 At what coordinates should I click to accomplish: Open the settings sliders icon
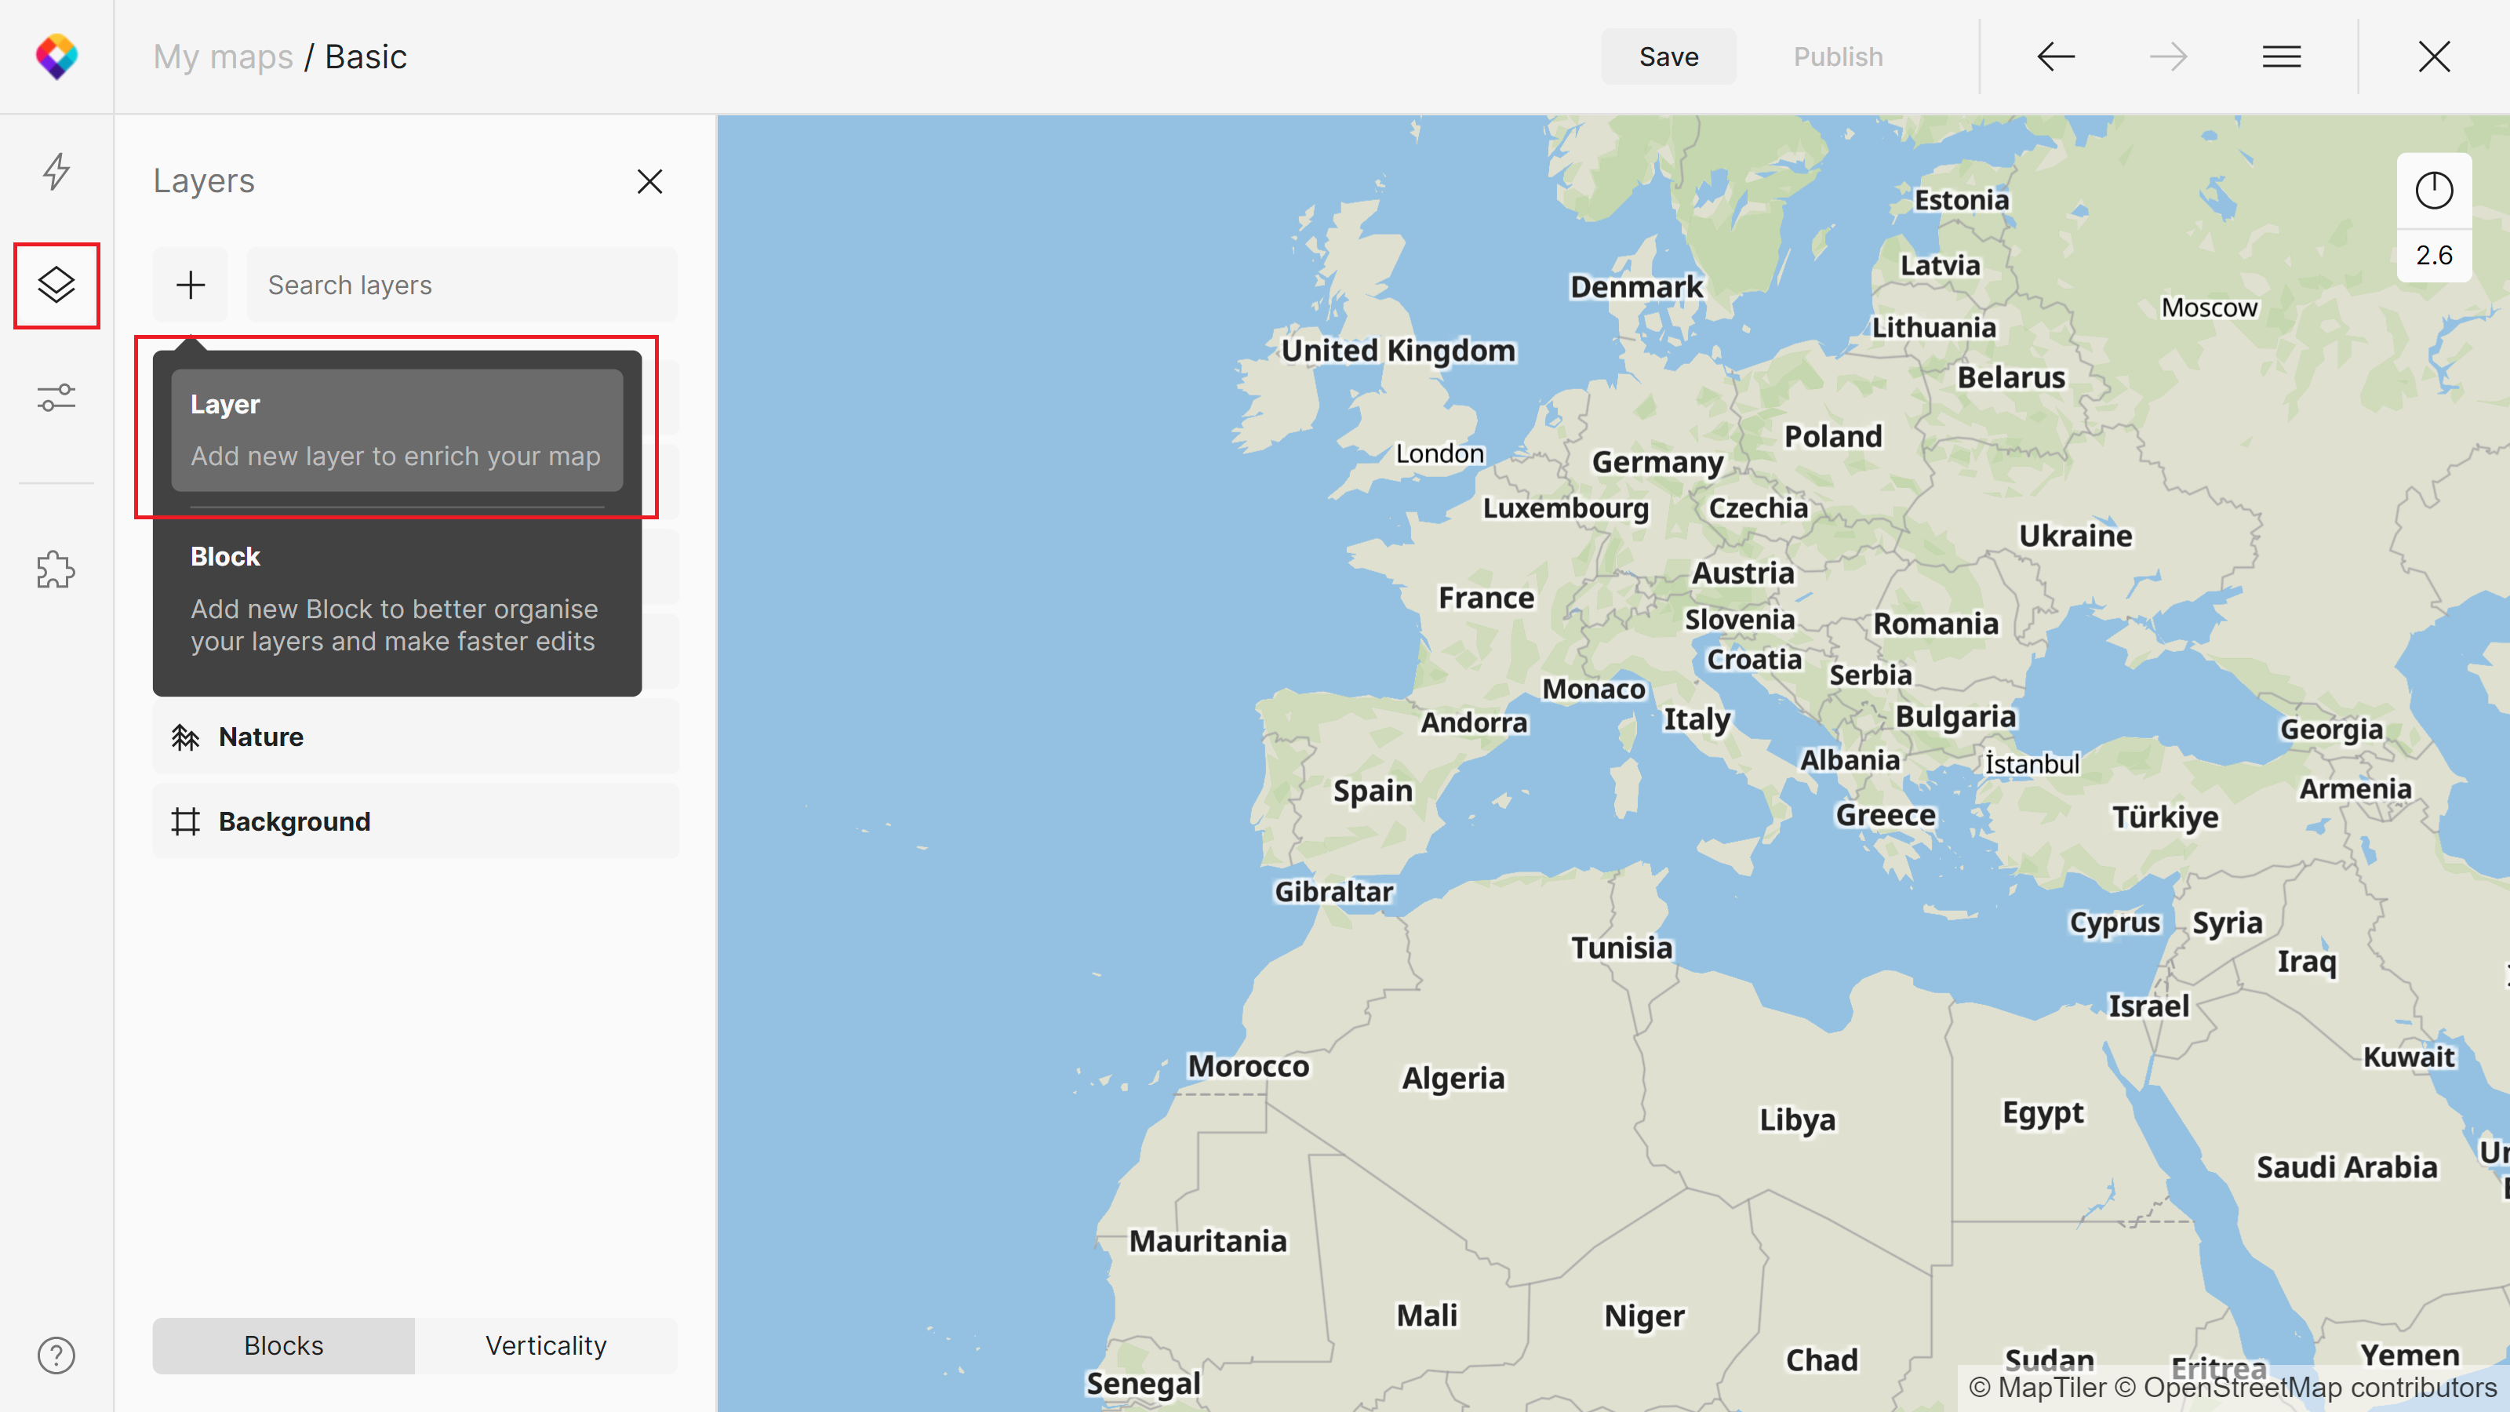(56, 398)
